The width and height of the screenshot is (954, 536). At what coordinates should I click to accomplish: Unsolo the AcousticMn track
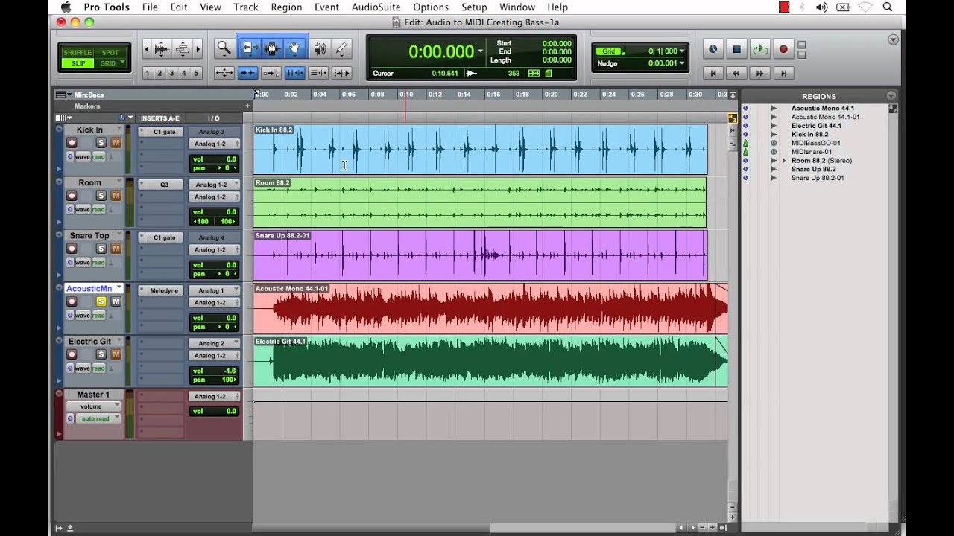click(101, 301)
